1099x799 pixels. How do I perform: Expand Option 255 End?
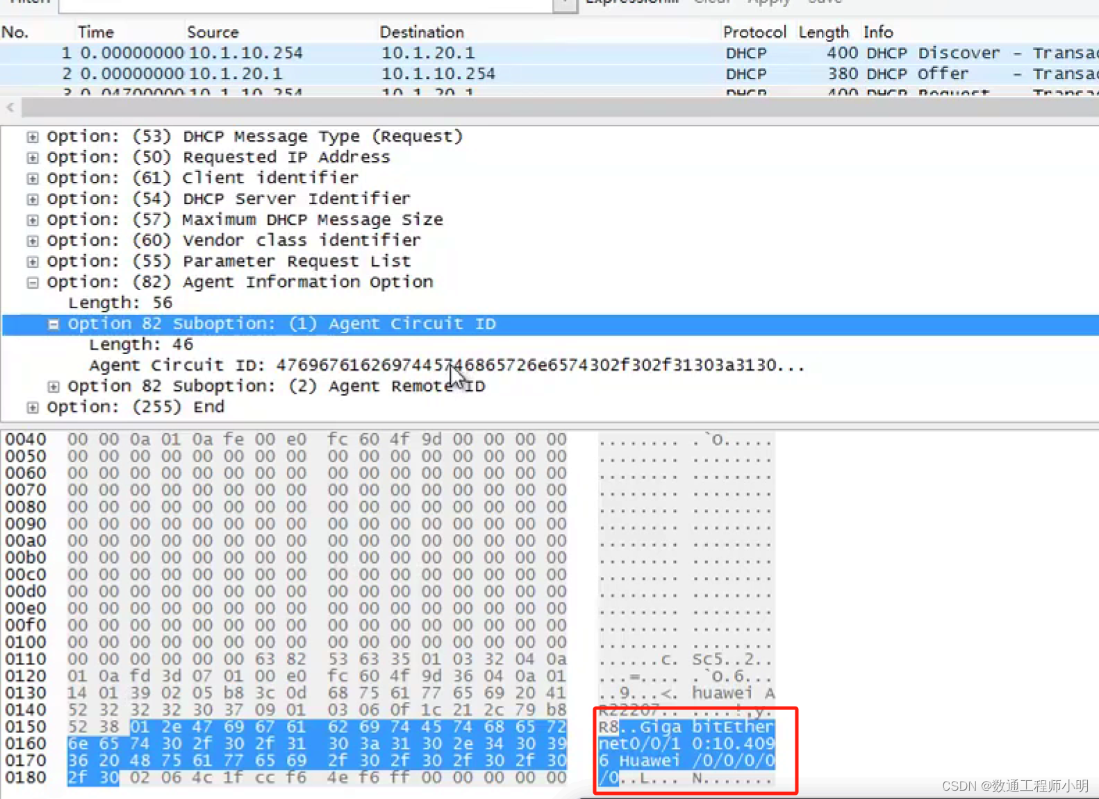33,407
